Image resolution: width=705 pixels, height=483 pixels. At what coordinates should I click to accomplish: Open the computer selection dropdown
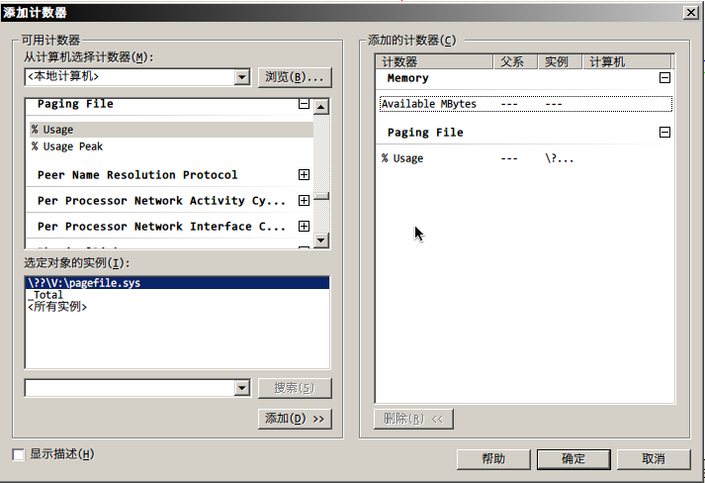(242, 77)
